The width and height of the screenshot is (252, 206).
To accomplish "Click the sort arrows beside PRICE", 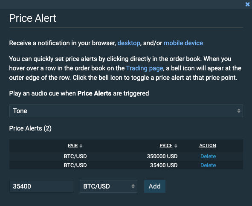I will (x=176, y=146).
